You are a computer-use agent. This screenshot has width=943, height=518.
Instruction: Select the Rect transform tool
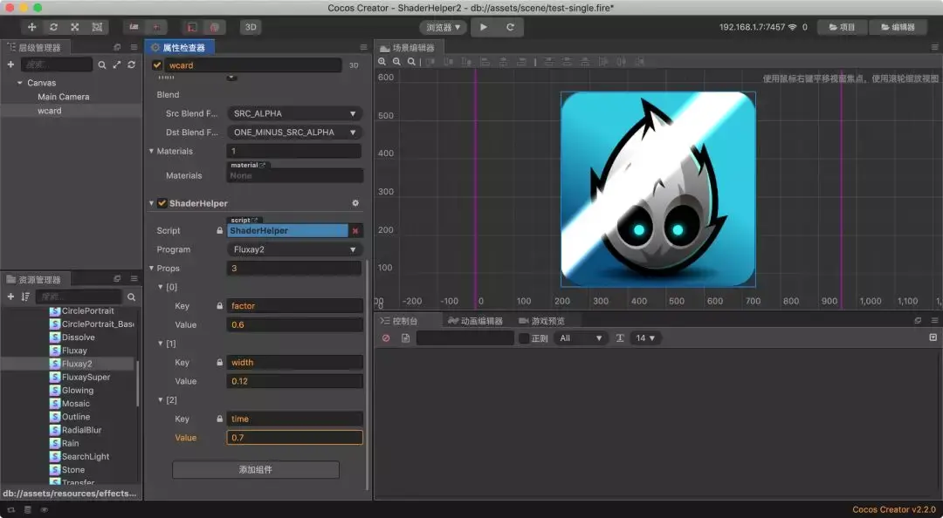97,27
